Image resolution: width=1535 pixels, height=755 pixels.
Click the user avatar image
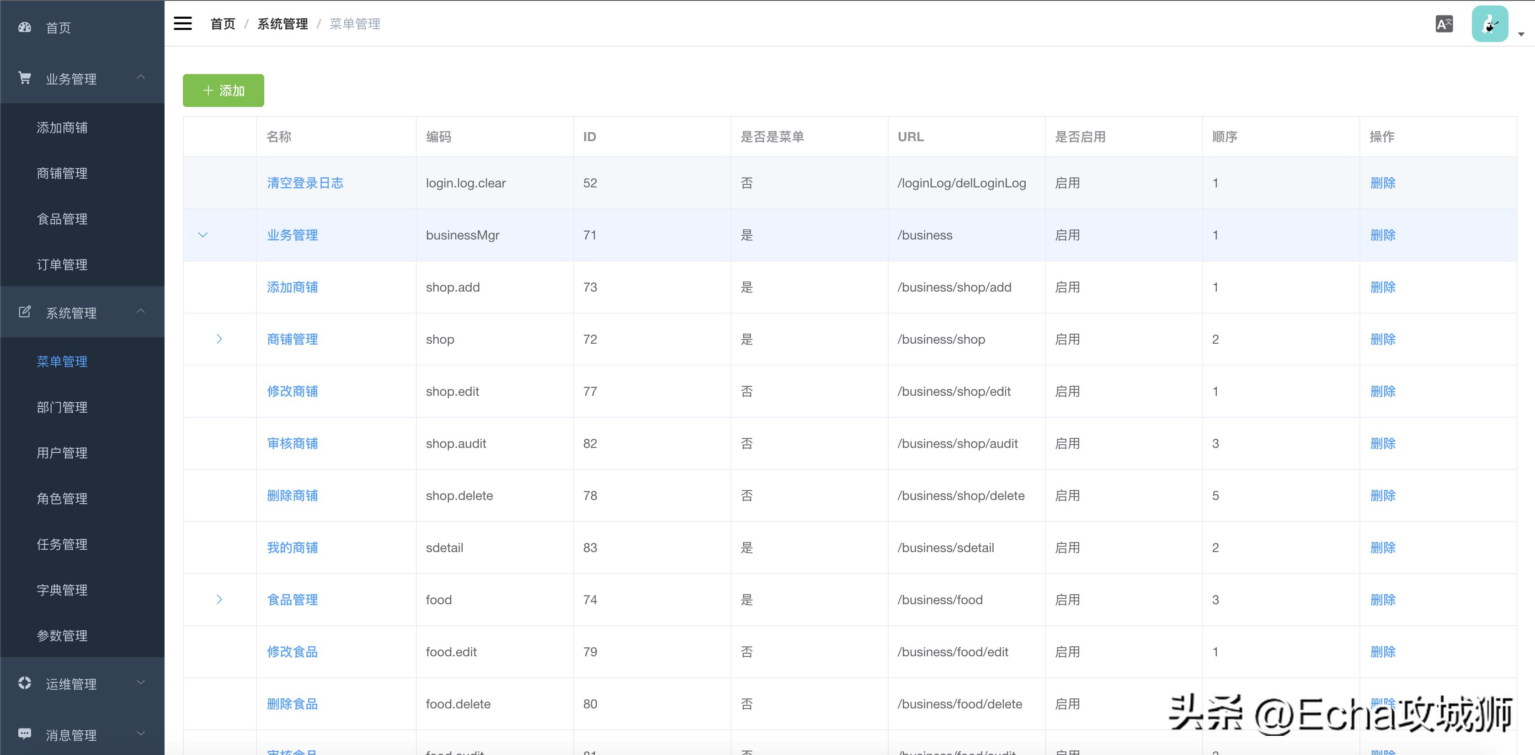(x=1489, y=24)
